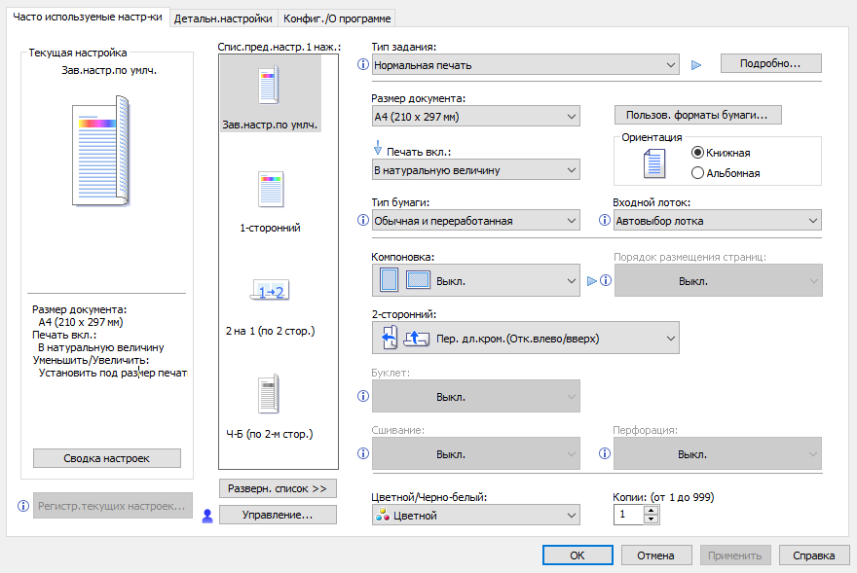Click the Копии number input field
This screenshot has width=857, height=573.
628,515
